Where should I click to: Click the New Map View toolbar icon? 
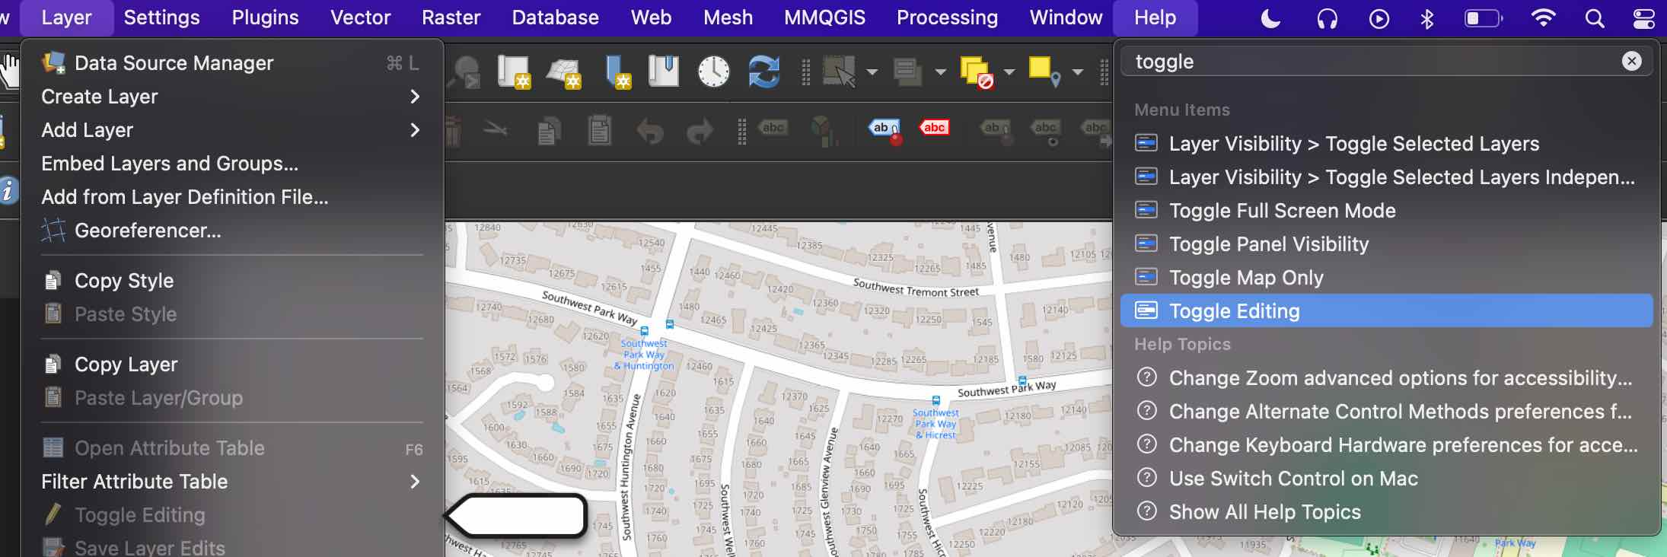click(513, 72)
